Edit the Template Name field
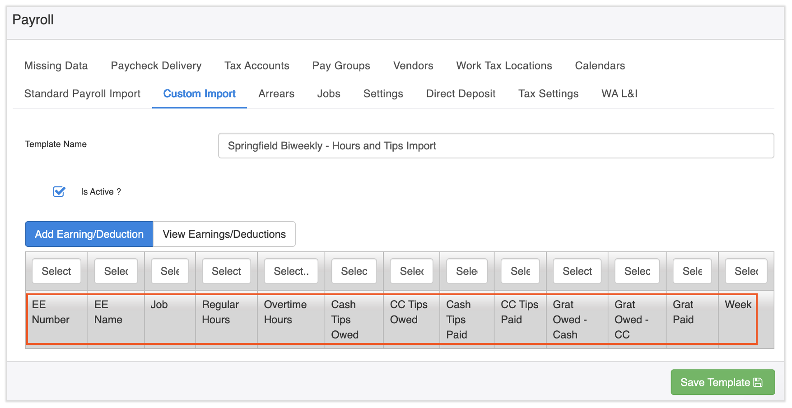Image resolution: width=792 pixels, height=408 pixels. (x=495, y=146)
